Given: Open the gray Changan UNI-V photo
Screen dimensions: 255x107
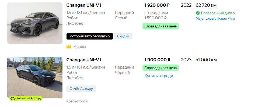Looking at the screenshot, I should pyautogui.click(x=35, y=23).
